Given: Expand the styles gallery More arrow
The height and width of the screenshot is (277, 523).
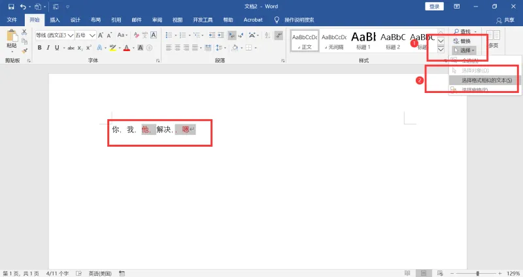Looking at the screenshot, I should pos(441,50).
